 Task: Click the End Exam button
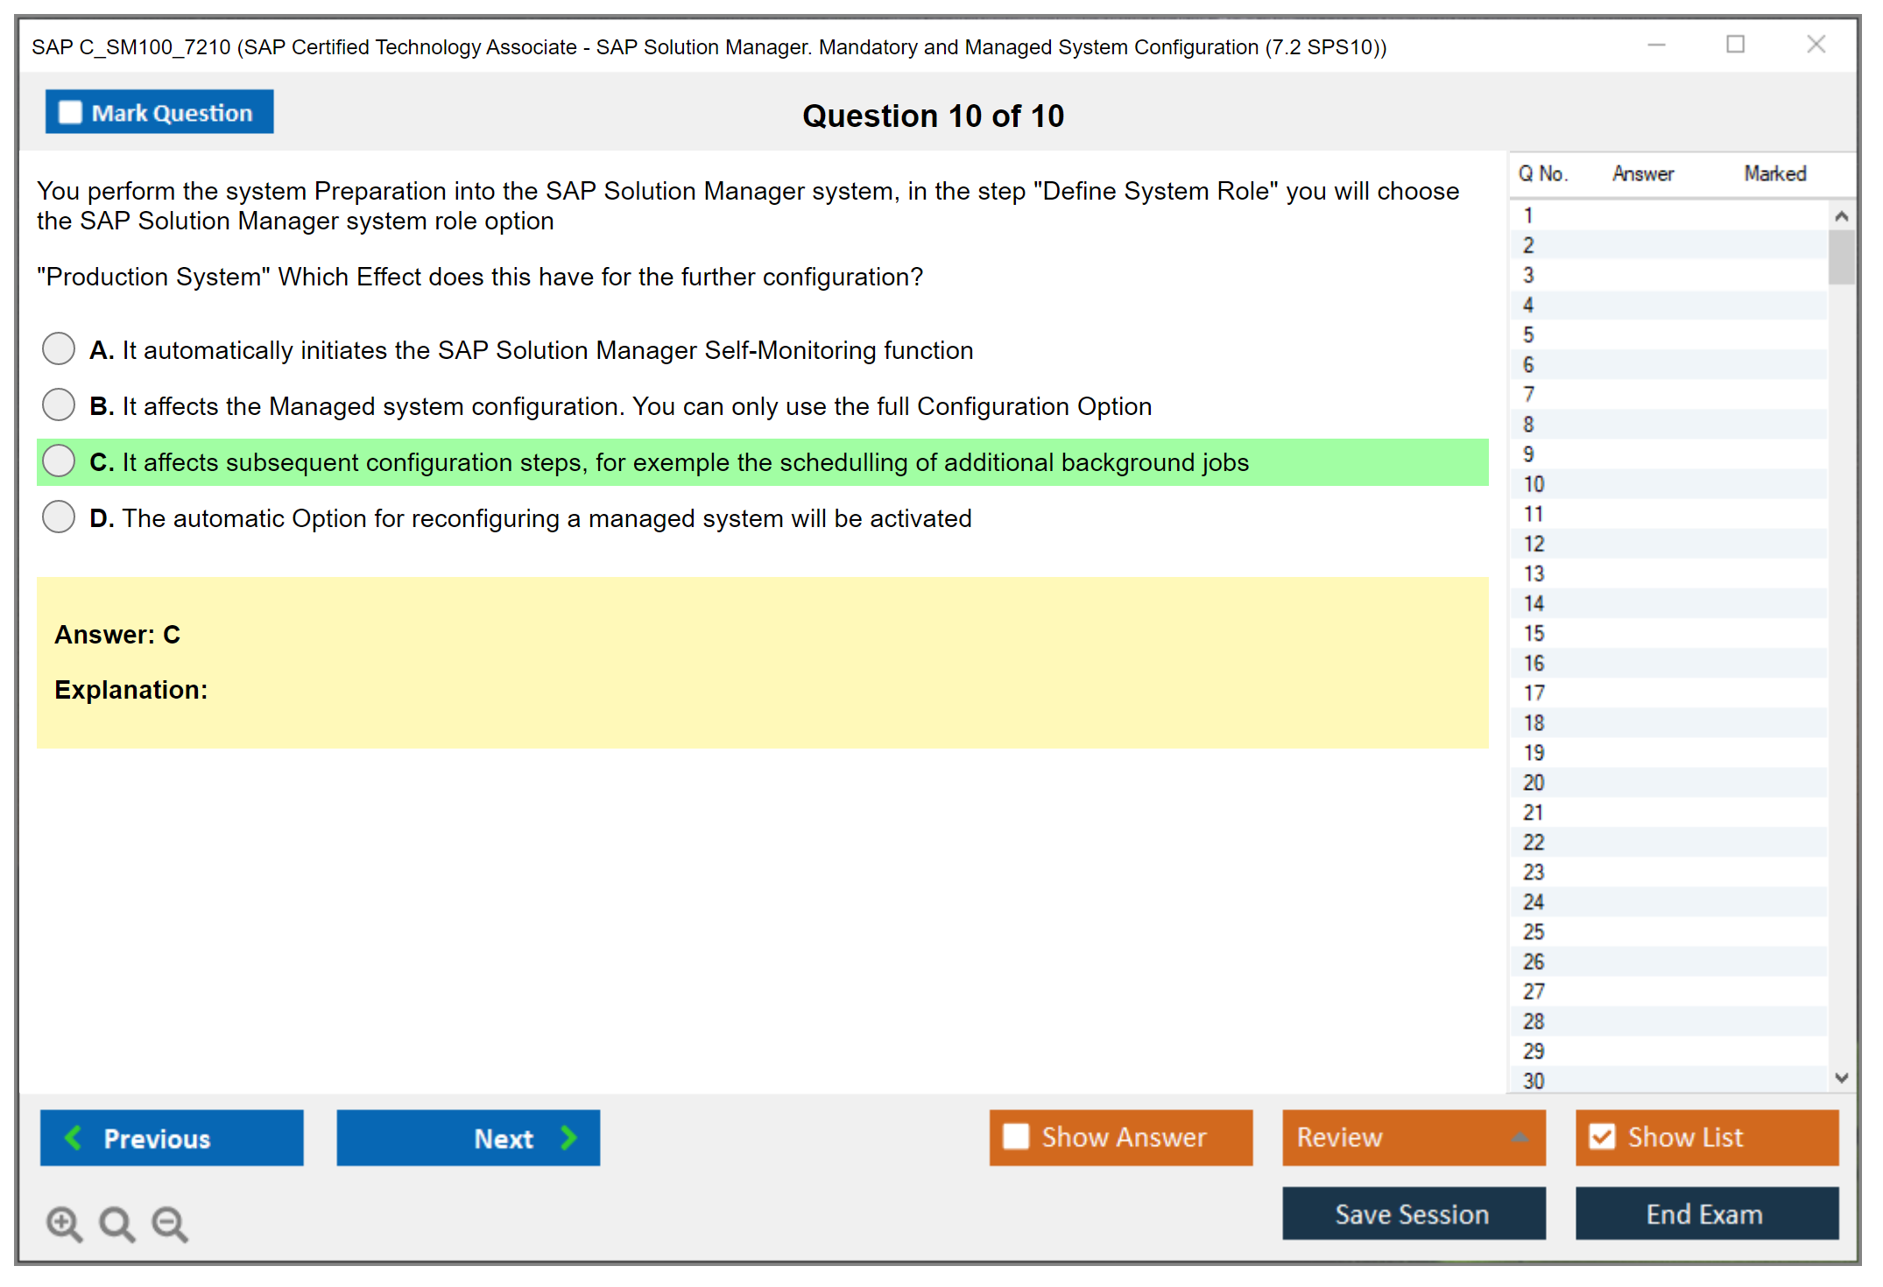pyautogui.click(x=1705, y=1213)
